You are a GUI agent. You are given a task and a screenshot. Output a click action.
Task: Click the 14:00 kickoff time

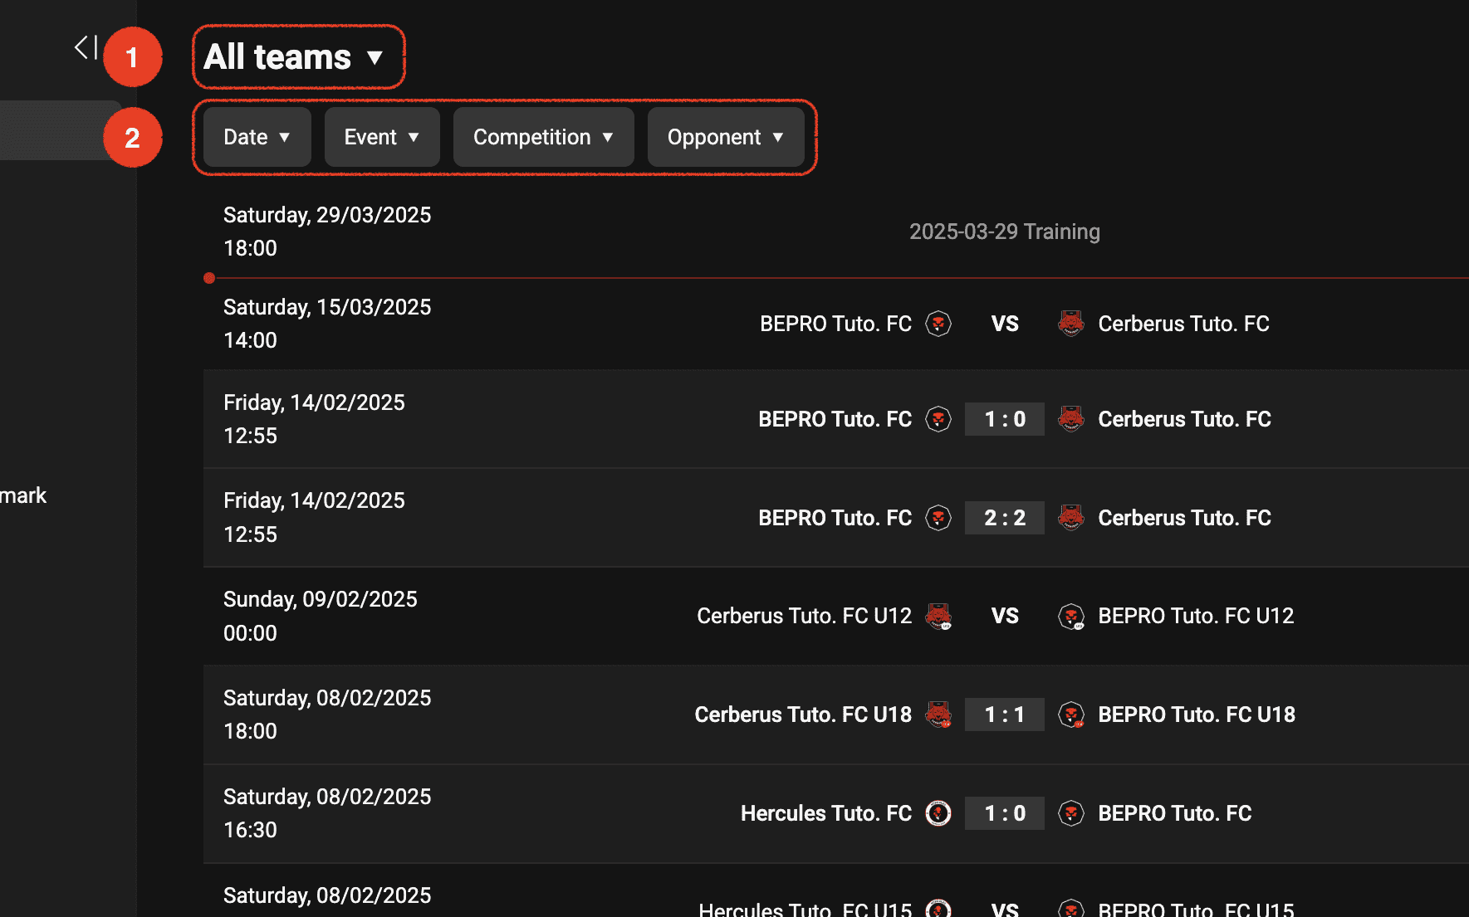(x=250, y=340)
